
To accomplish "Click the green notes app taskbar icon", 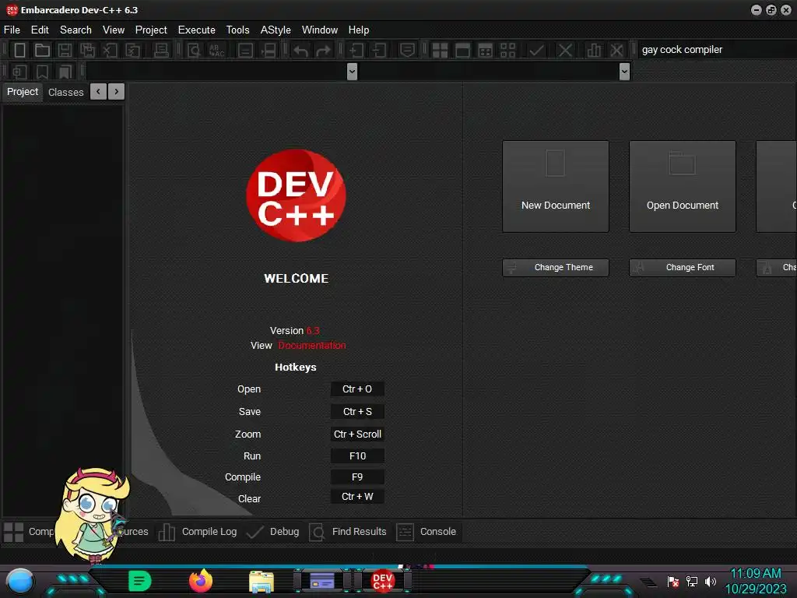I will click(x=140, y=581).
